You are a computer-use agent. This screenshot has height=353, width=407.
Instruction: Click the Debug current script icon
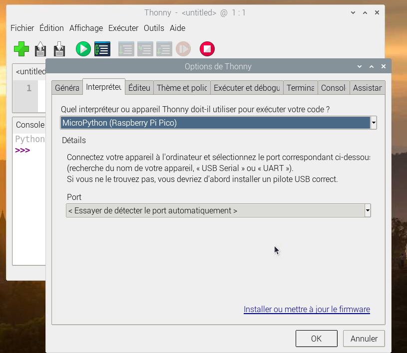102,49
